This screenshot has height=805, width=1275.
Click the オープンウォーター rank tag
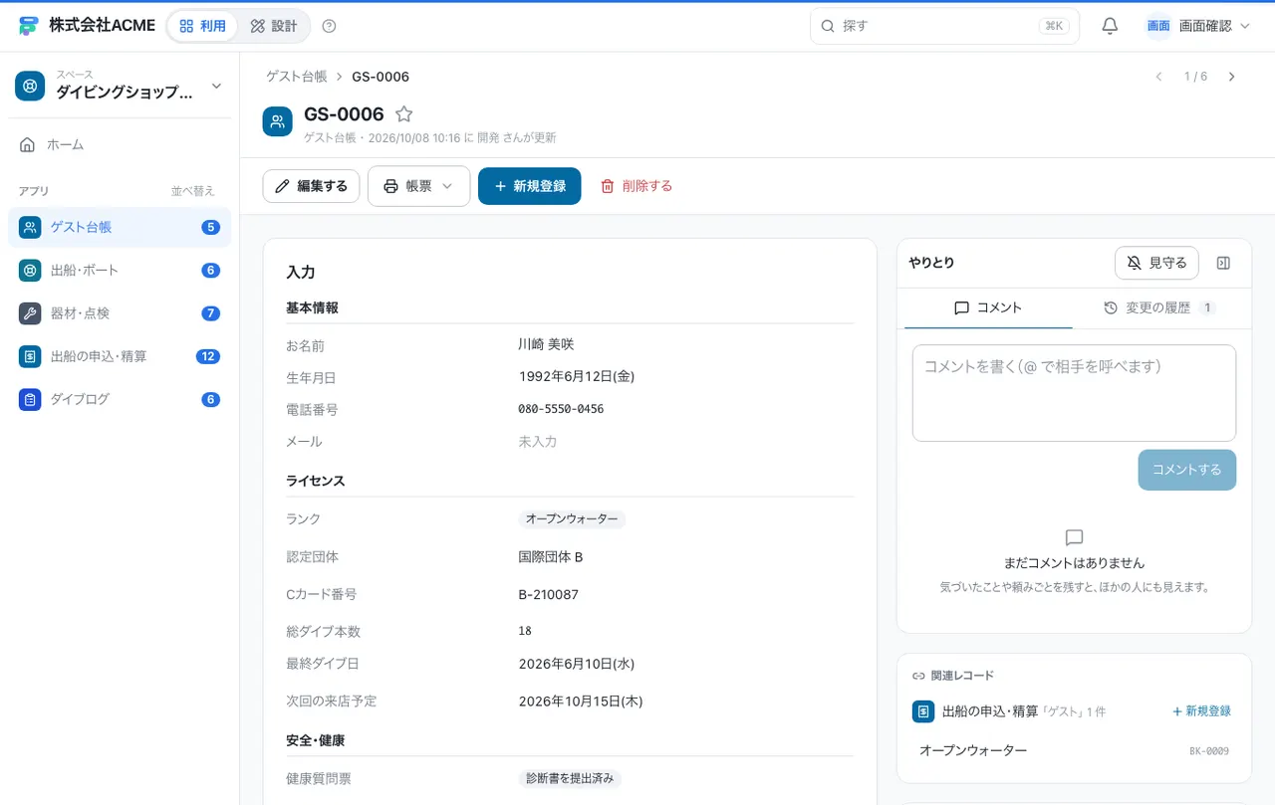572,519
